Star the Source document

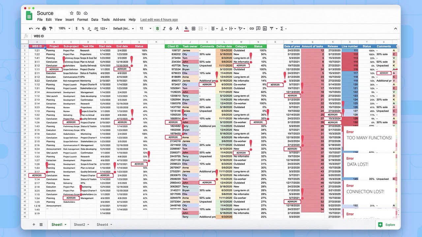tap(72, 13)
